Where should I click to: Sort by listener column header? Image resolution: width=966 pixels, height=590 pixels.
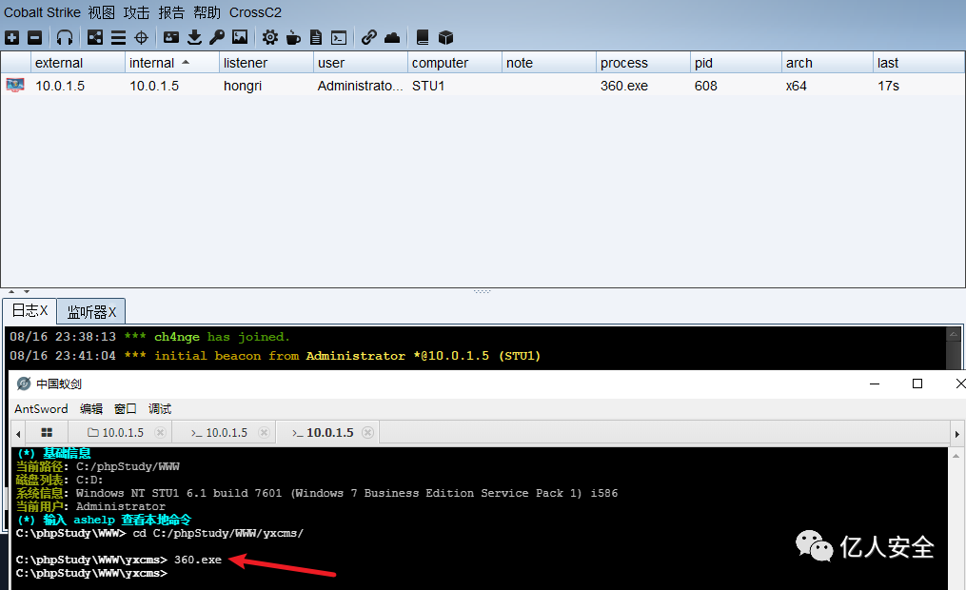point(266,63)
